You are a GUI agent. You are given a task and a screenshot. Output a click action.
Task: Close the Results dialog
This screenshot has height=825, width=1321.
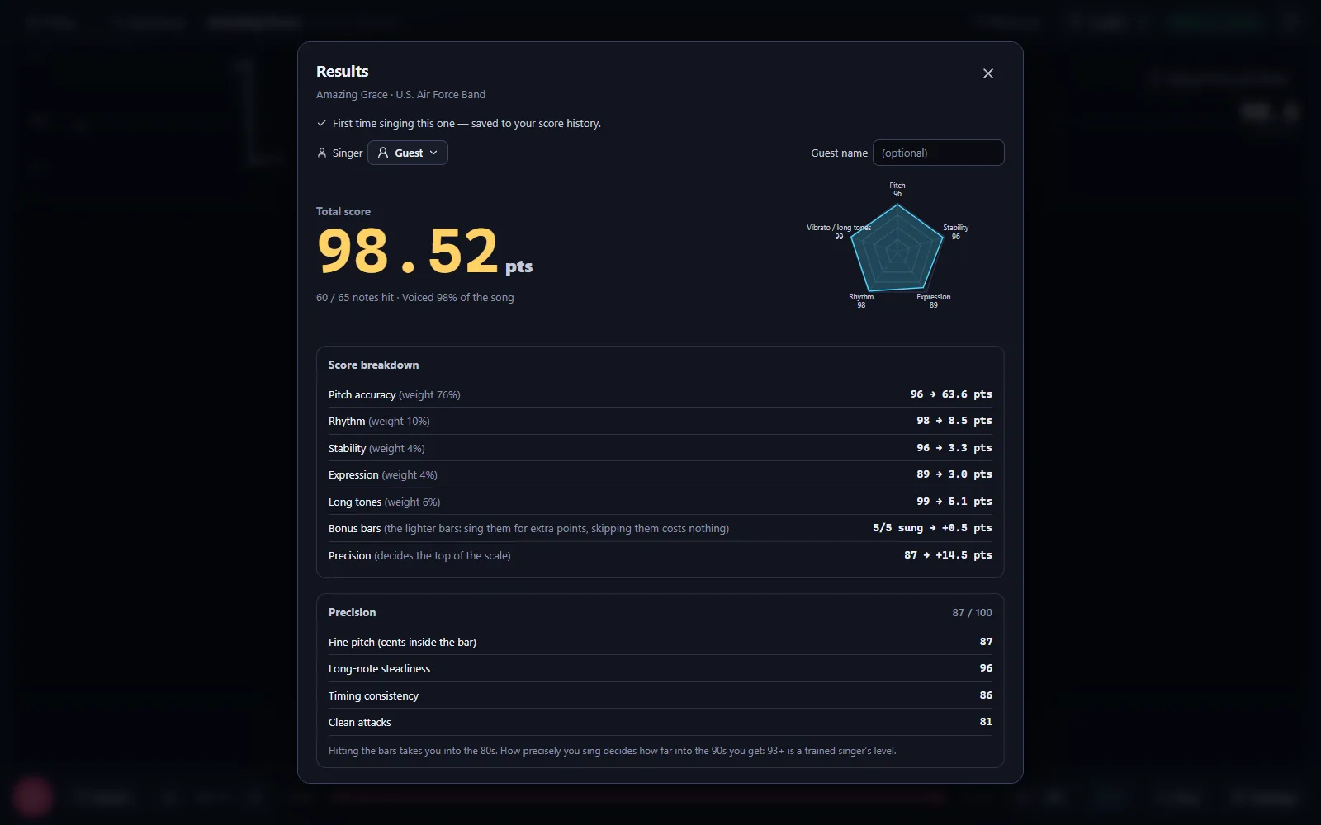(987, 73)
